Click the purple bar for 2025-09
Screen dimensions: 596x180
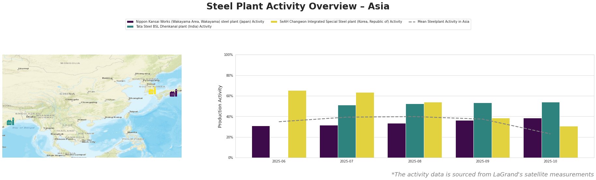pyautogui.click(x=465, y=139)
